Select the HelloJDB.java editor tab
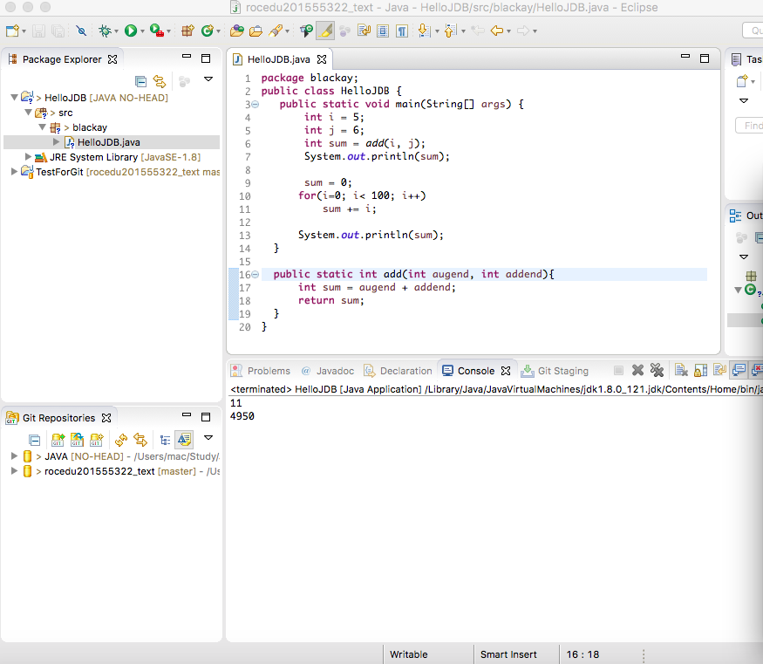This screenshot has width=763, height=664. point(278,59)
